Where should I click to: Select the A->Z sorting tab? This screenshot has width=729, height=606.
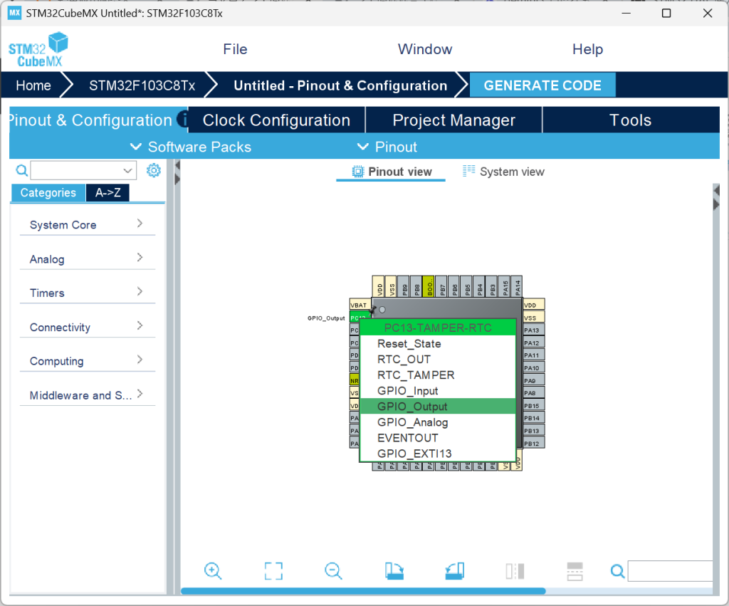coord(107,193)
